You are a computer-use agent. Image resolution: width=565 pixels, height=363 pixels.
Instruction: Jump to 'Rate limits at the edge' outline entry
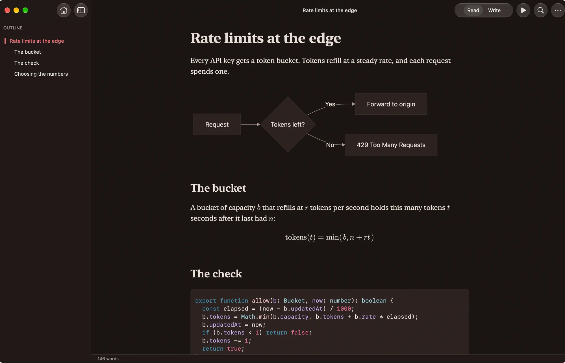(37, 41)
